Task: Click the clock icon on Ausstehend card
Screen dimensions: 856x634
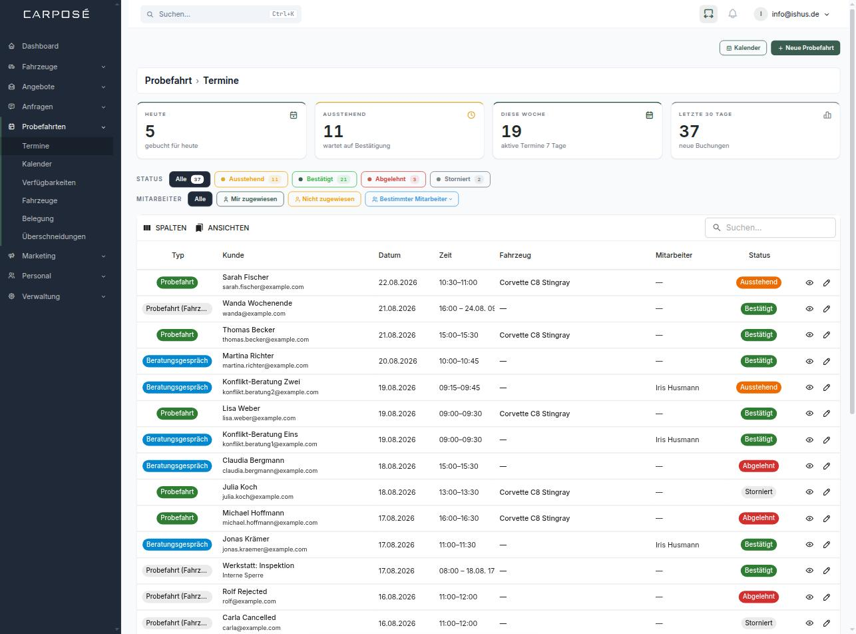Action: 471,115
